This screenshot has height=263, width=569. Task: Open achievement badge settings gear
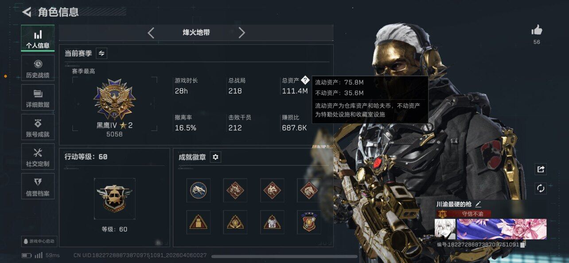[215, 157]
